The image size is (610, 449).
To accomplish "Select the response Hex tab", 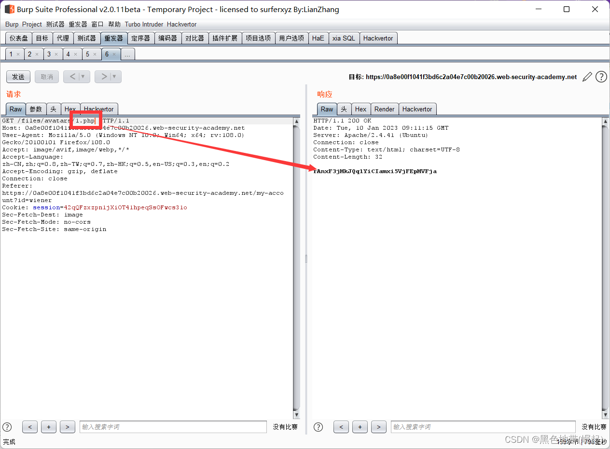I will [x=361, y=109].
